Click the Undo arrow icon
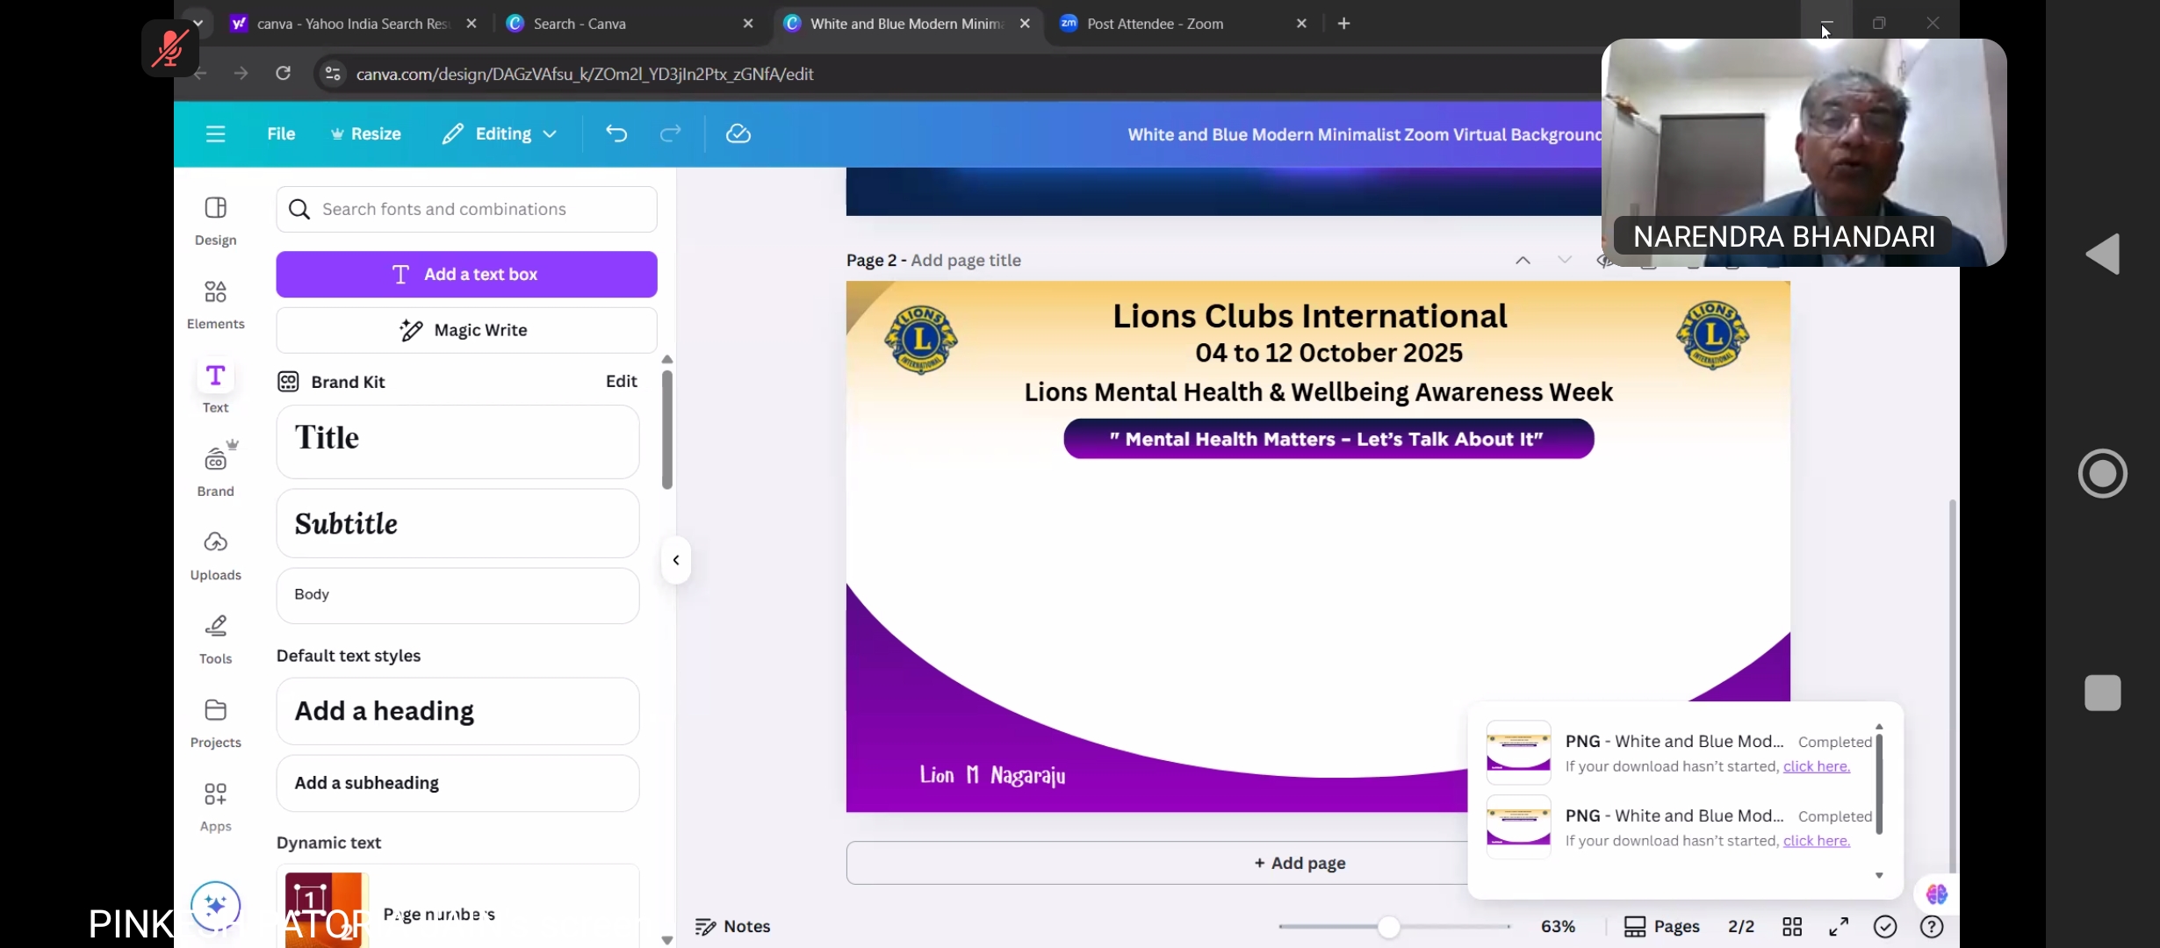 pyautogui.click(x=616, y=133)
